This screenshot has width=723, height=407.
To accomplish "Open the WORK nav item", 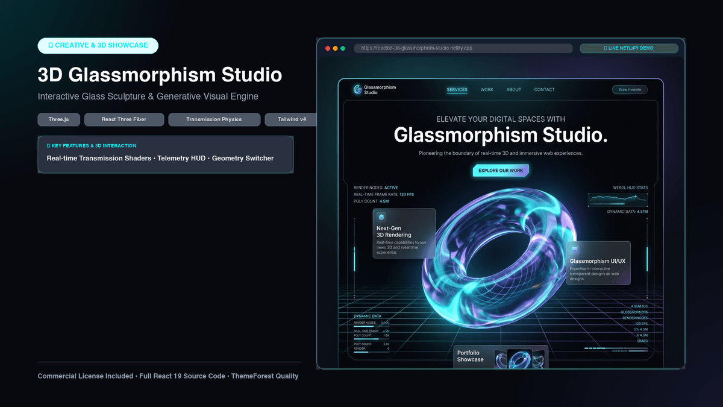I will click(x=487, y=90).
